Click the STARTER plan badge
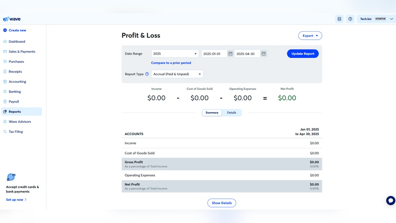 pos(380,19)
